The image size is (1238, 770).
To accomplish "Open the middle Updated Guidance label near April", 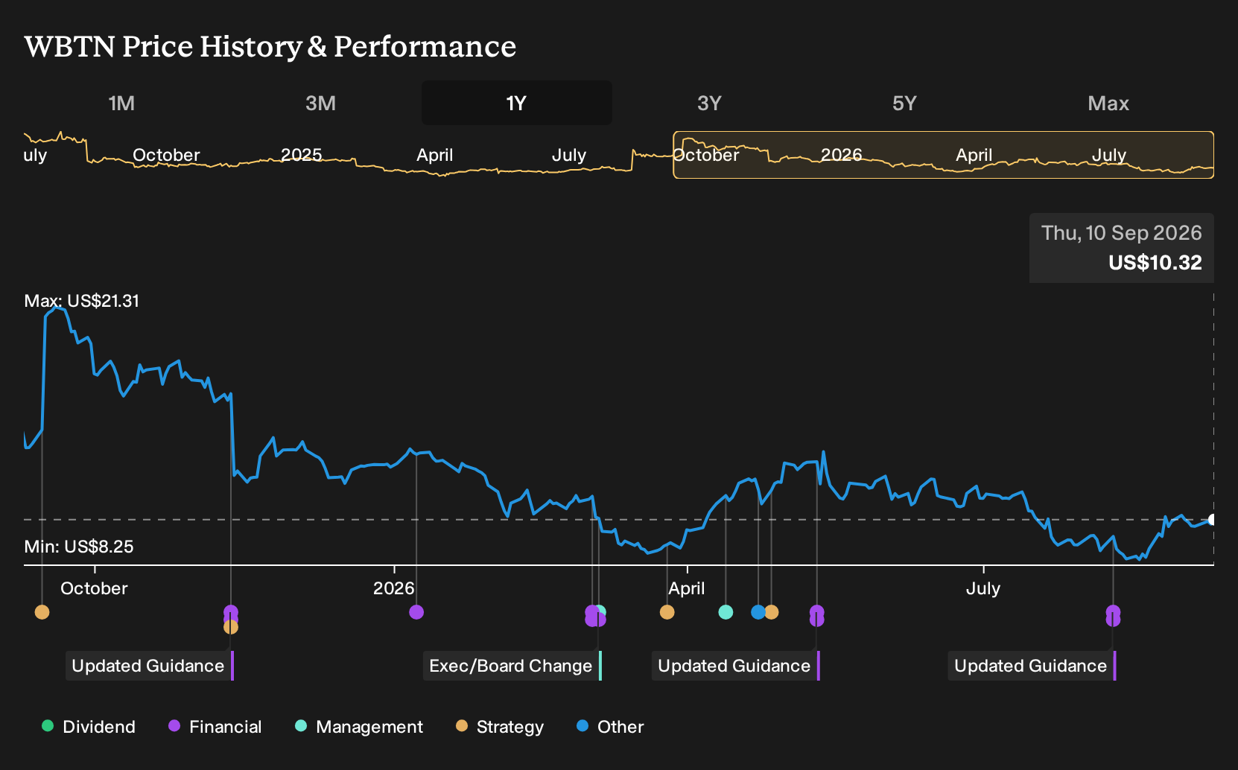I will tap(736, 666).
